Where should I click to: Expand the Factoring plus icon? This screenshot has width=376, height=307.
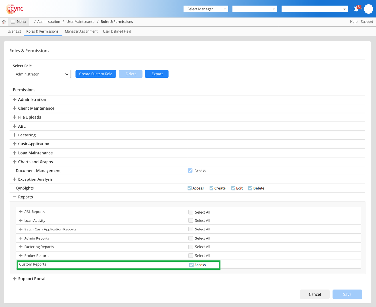[x=15, y=135]
